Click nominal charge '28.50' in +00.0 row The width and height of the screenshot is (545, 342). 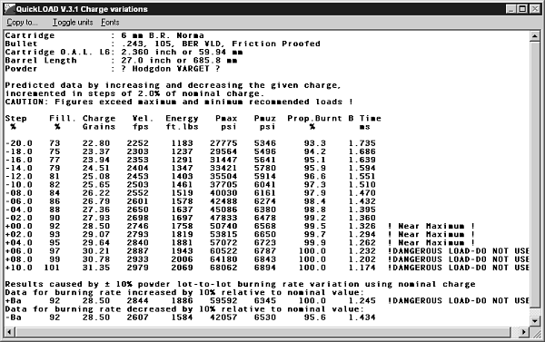click(x=96, y=226)
